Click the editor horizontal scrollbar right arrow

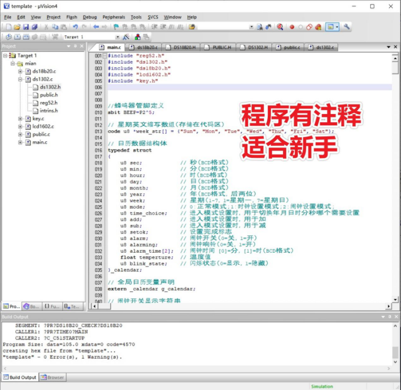[388, 306]
